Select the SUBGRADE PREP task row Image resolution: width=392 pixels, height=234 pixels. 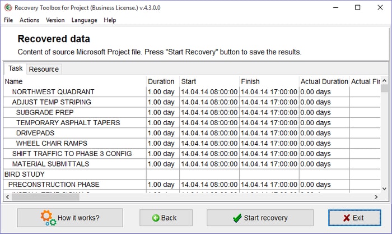pyautogui.click(x=192, y=112)
